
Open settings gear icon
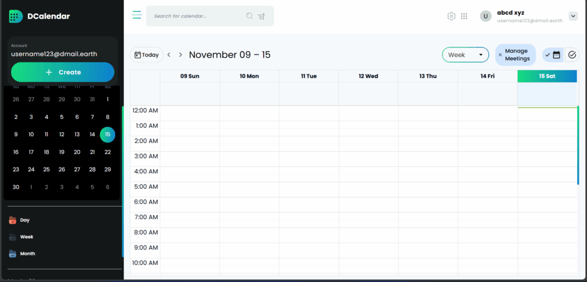(x=451, y=16)
